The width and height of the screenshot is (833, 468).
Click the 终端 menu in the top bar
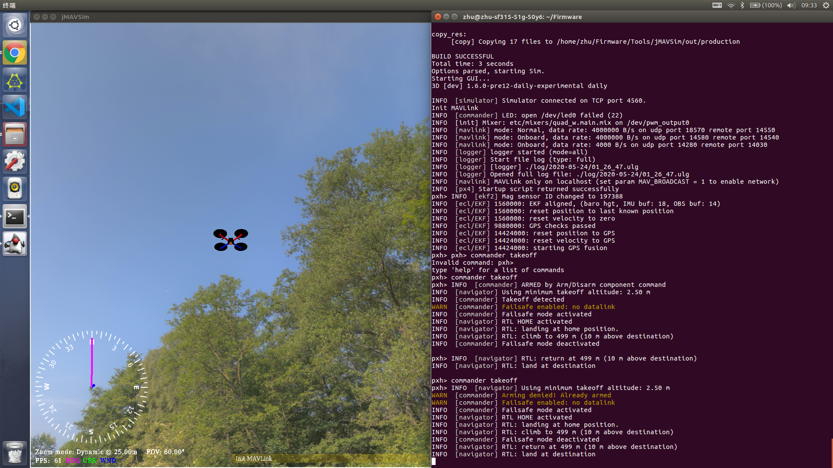pyautogui.click(x=10, y=6)
